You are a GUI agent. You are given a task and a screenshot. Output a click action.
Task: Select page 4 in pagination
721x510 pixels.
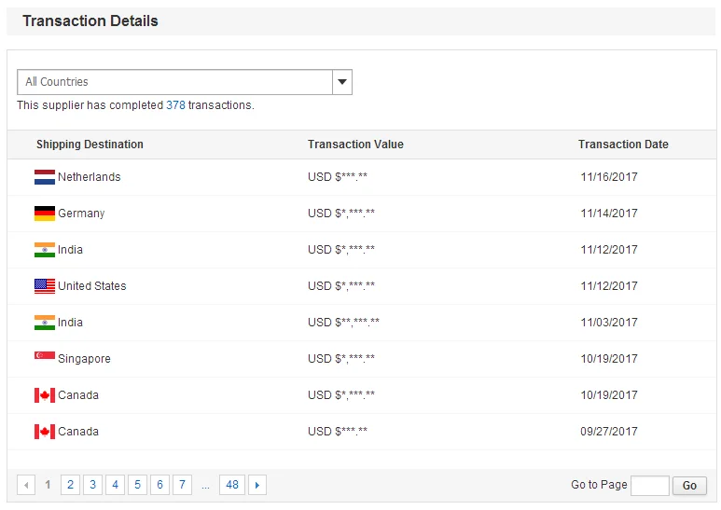[115, 485]
